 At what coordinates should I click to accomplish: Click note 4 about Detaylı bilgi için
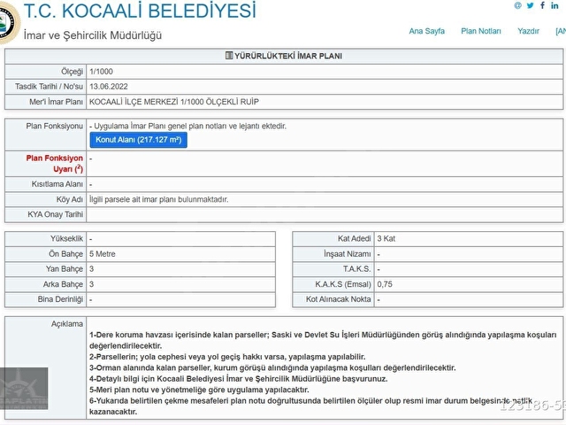(x=238, y=379)
